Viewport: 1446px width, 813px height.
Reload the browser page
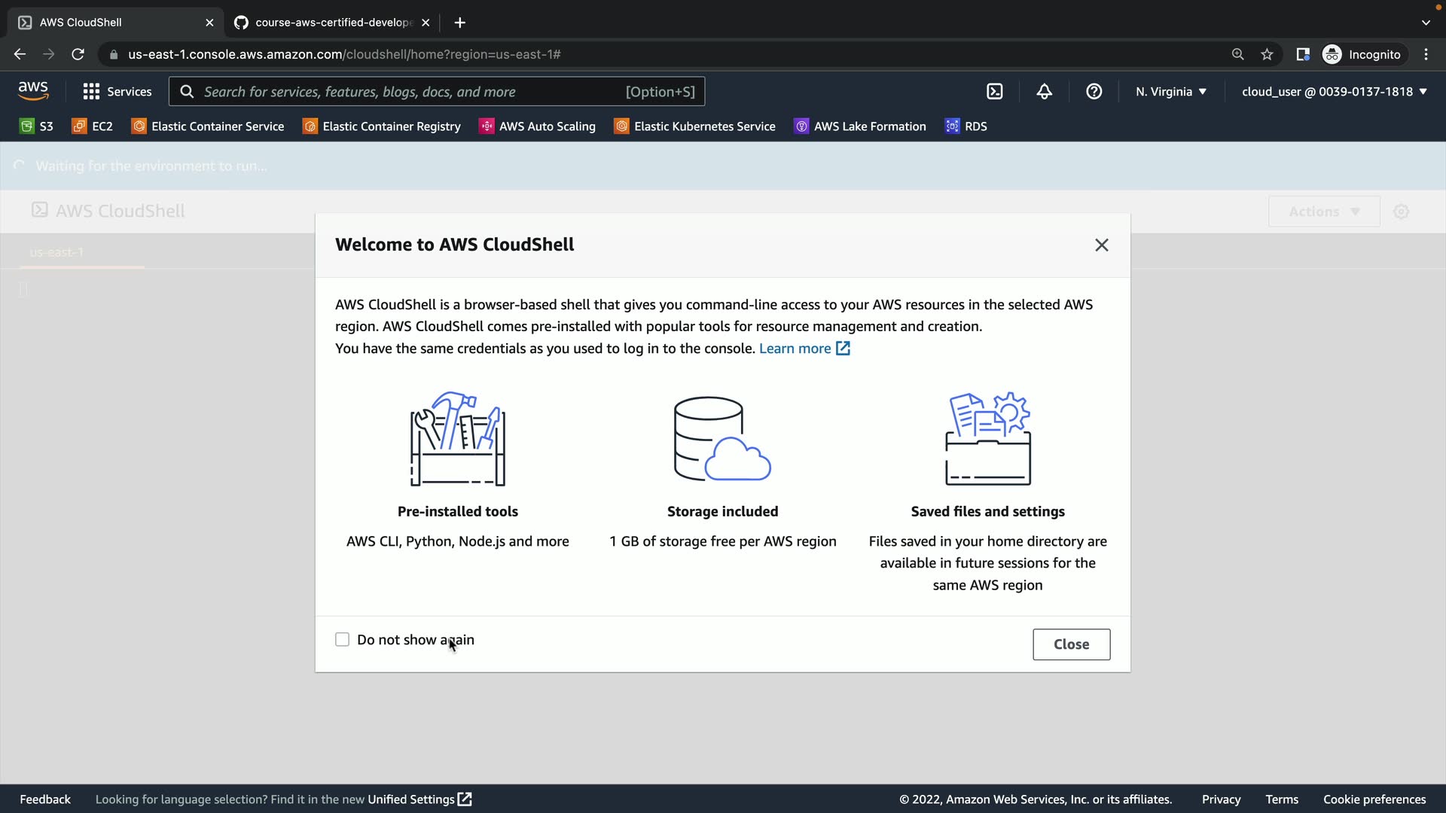(x=78, y=54)
